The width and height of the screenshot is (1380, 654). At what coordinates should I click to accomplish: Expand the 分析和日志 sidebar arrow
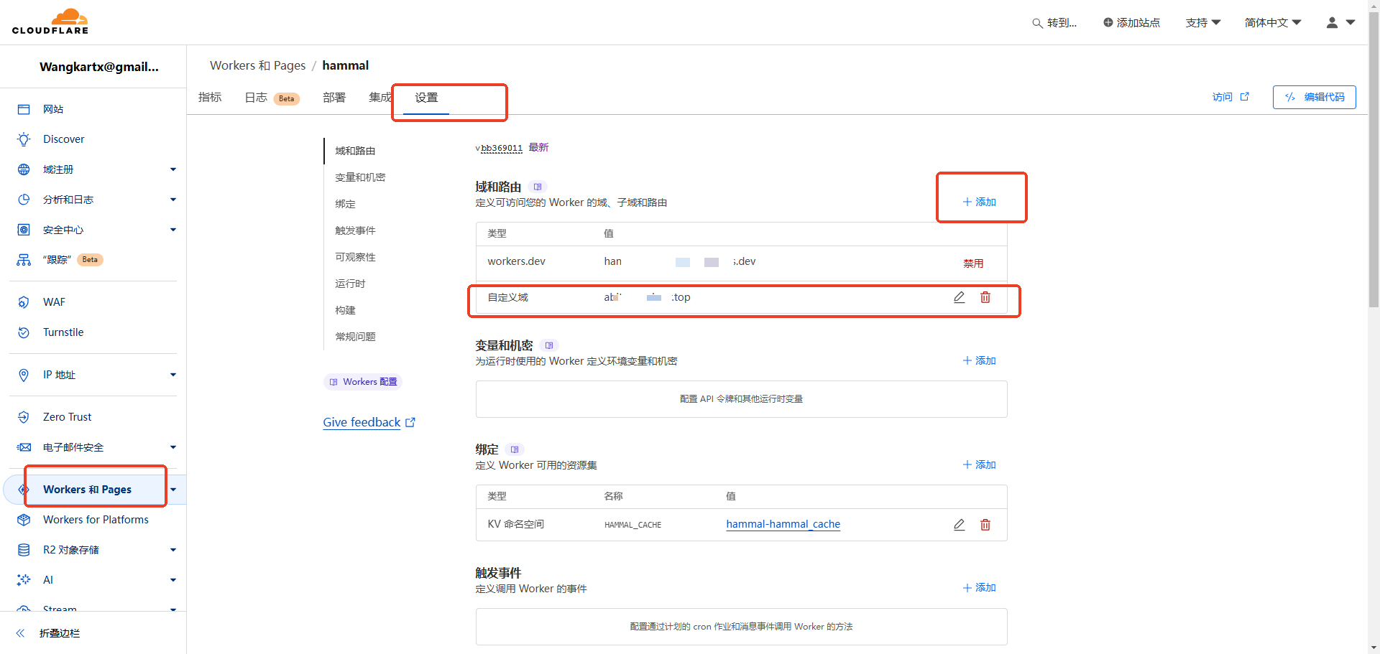coord(173,200)
